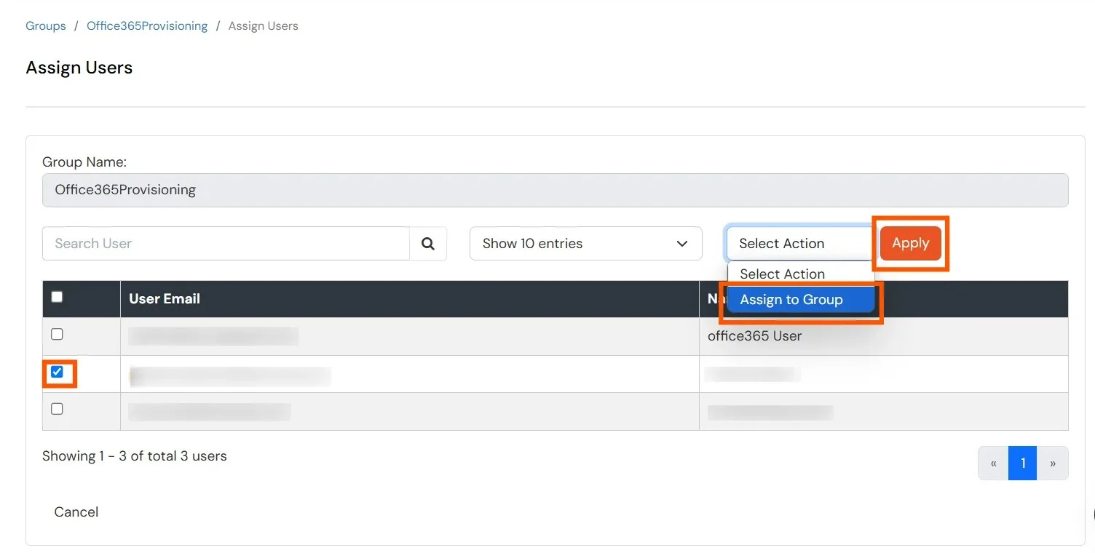Viewport: 1095px width, 553px height.
Task: Select page 1 in pagination
Action: (x=1022, y=463)
